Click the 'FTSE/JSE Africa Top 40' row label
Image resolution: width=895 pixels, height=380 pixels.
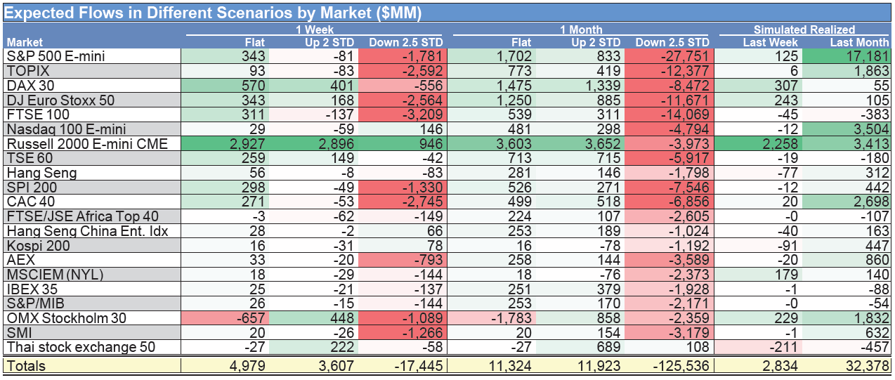[83, 216]
